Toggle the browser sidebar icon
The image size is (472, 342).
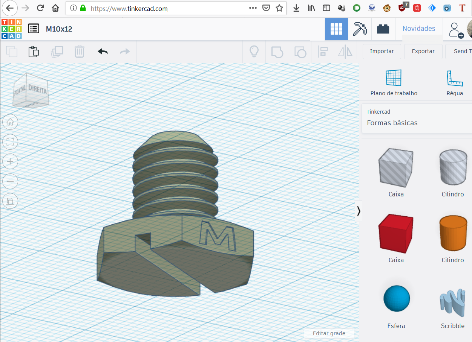point(326,8)
